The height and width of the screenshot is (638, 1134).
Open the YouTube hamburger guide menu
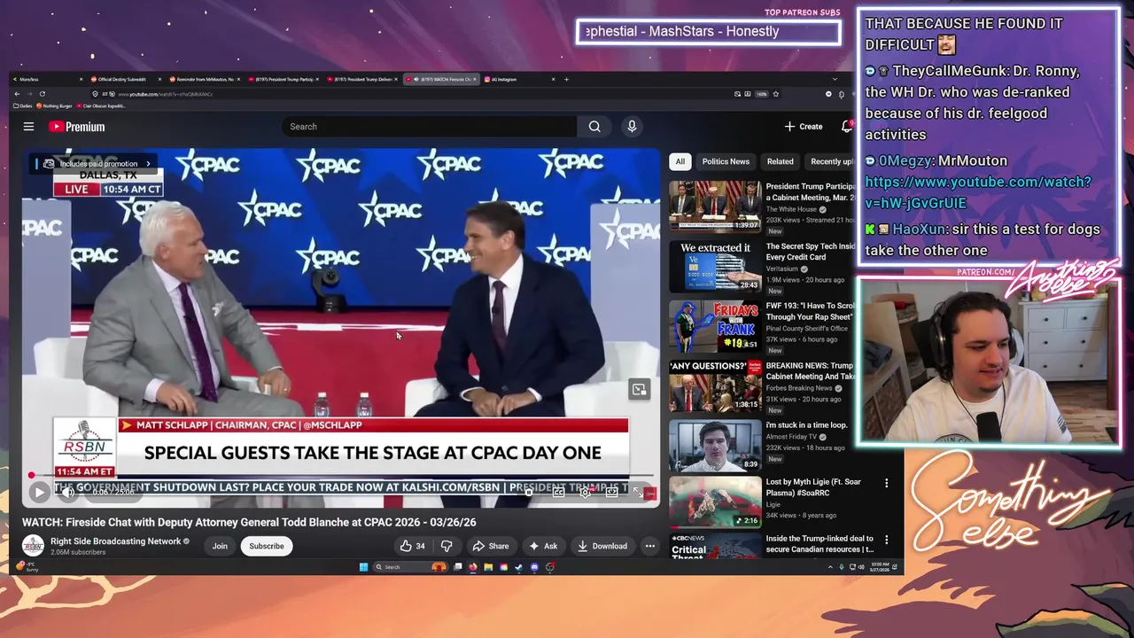tap(28, 127)
